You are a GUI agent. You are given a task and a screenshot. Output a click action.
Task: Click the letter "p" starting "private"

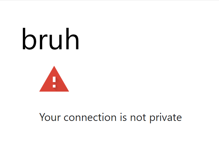point(153,119)
